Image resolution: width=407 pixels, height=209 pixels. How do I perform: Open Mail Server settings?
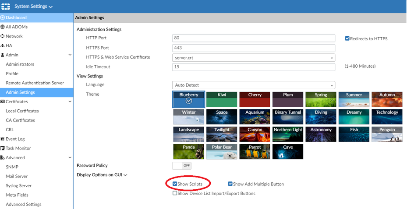click(37, 176)
